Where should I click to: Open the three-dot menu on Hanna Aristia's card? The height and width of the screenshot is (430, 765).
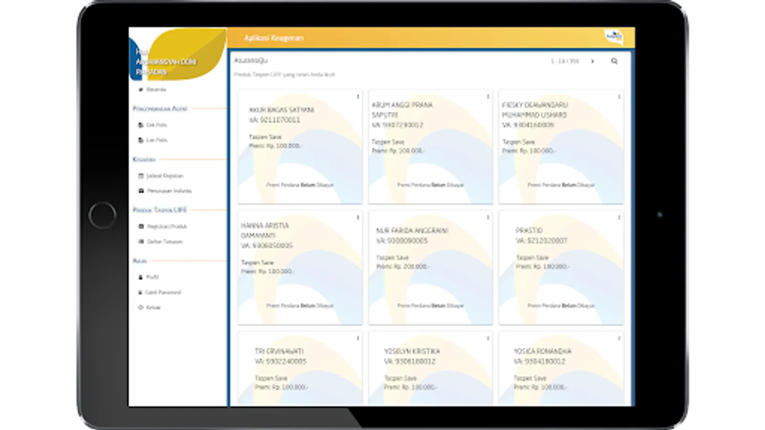(358, 217)
